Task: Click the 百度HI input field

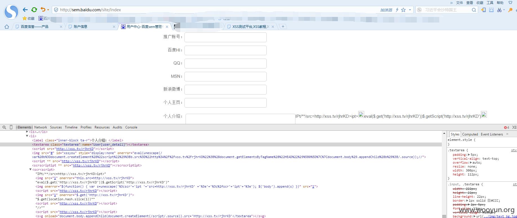Action: click(226, 50)
